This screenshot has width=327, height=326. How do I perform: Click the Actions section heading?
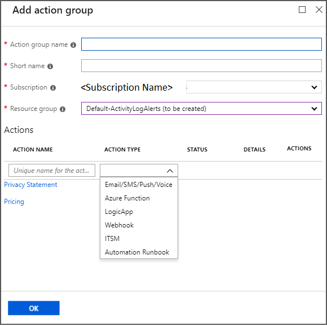pyautogui.click(x=19, y=130)
